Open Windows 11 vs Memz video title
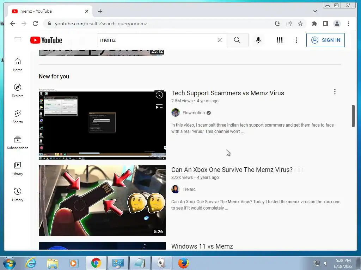This screenshot has width=361, height=270. [x=202, y=246]
